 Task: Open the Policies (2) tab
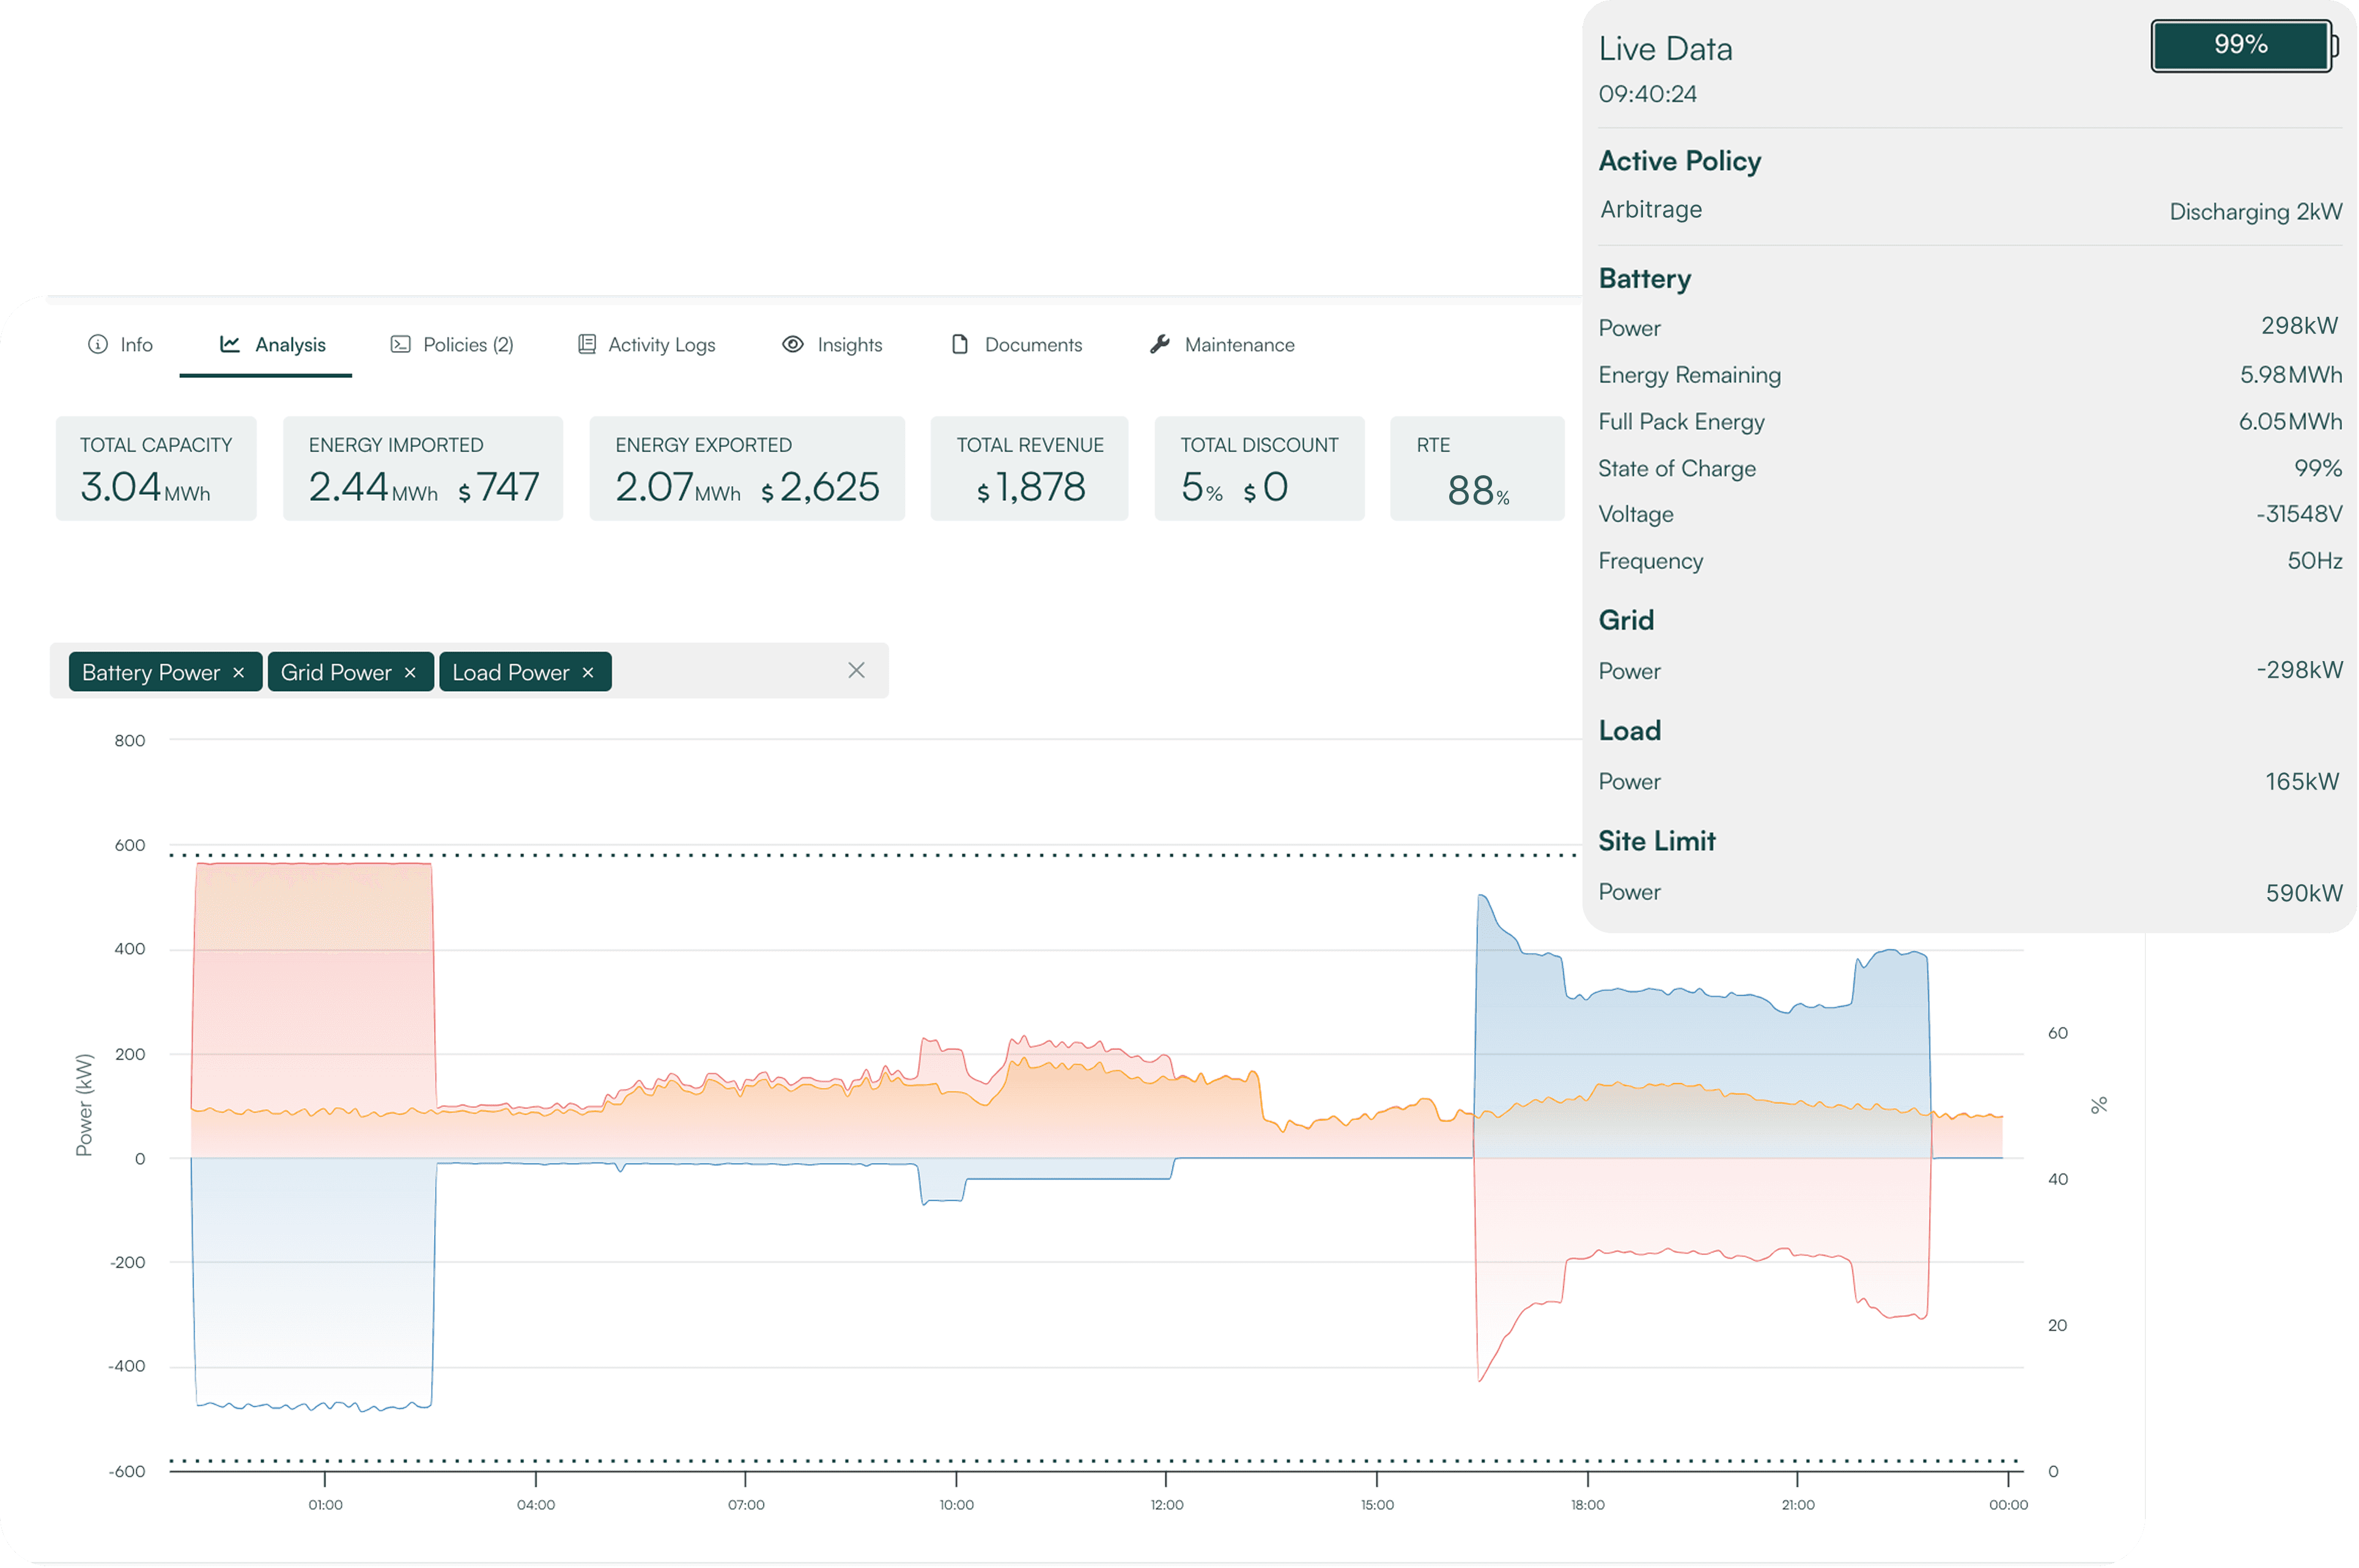pos(468,345)
